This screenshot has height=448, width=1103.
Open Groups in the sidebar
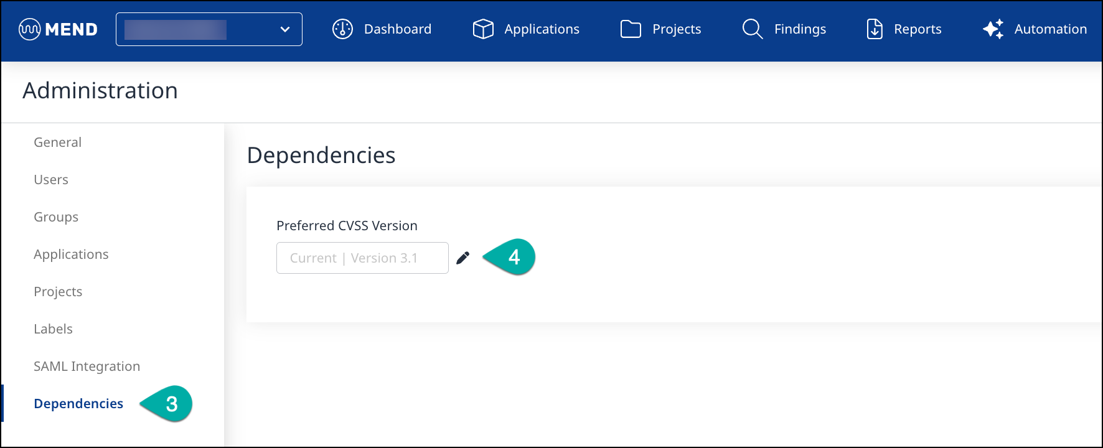coord(56,217)
